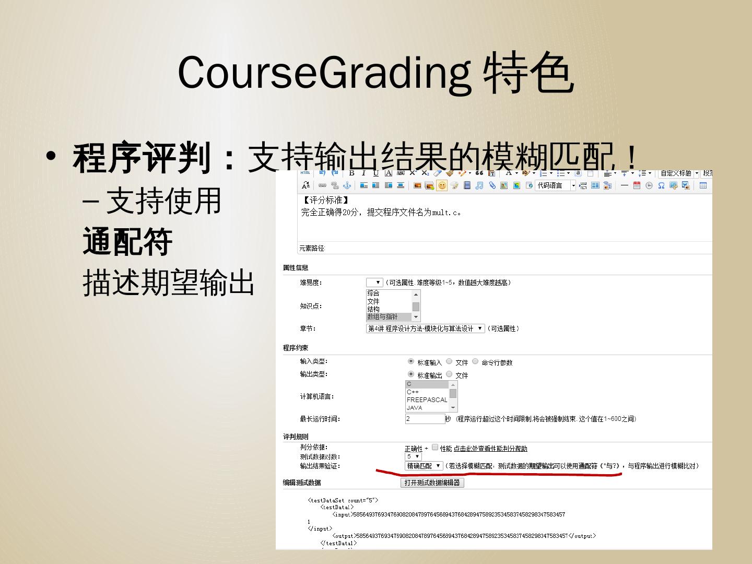Insert a video with the film icon
Screen dimensions: 752x564
467,185
